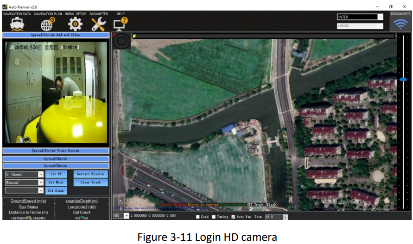Click the NAVIGATION PLAN label
Screen dimensions: 413x244
(x=48, y=14)
